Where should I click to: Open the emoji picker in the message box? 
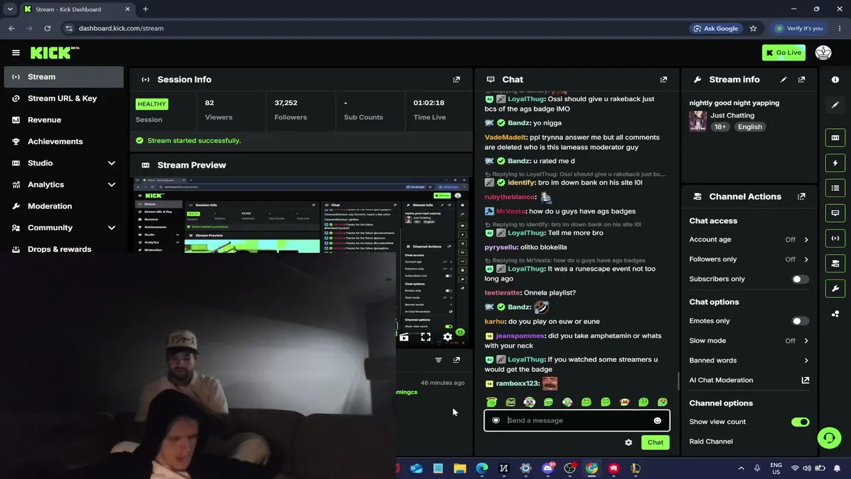(x=658, y=420)
